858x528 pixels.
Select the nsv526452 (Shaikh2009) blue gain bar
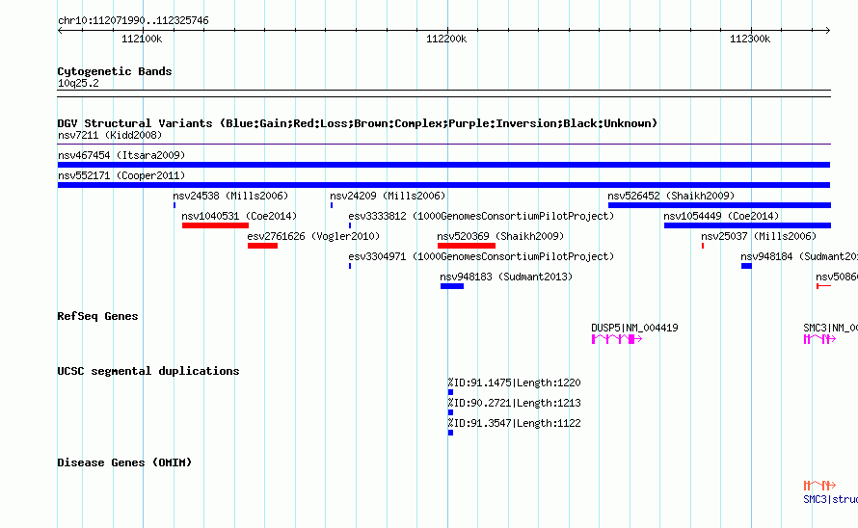point(719,205)
